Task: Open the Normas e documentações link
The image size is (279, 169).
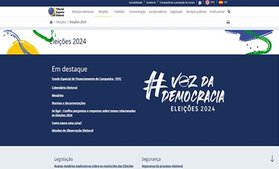Action: (68, 103)
